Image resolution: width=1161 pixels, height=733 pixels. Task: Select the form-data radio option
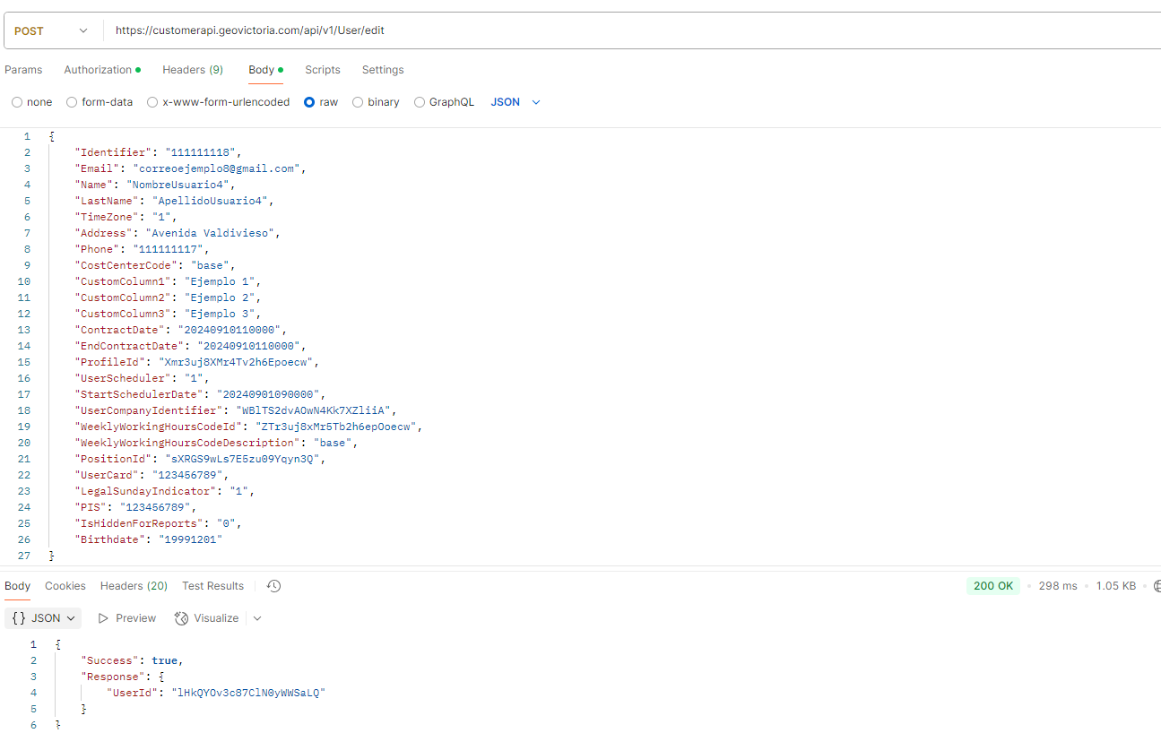[72, 102]
